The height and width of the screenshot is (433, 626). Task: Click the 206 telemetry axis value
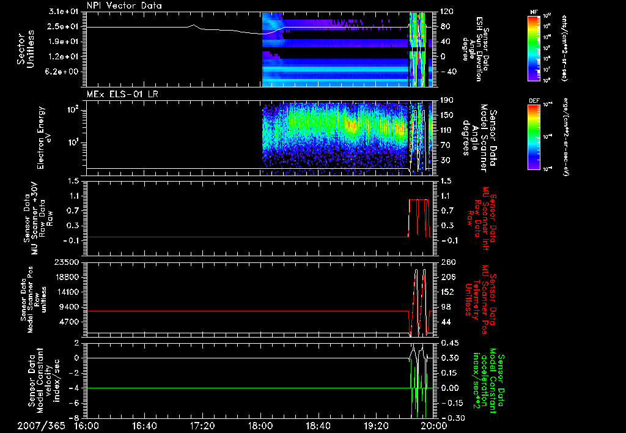(448, 277)
